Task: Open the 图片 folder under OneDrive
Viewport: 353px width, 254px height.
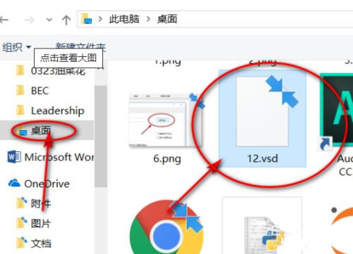Action: click(41, 223)
